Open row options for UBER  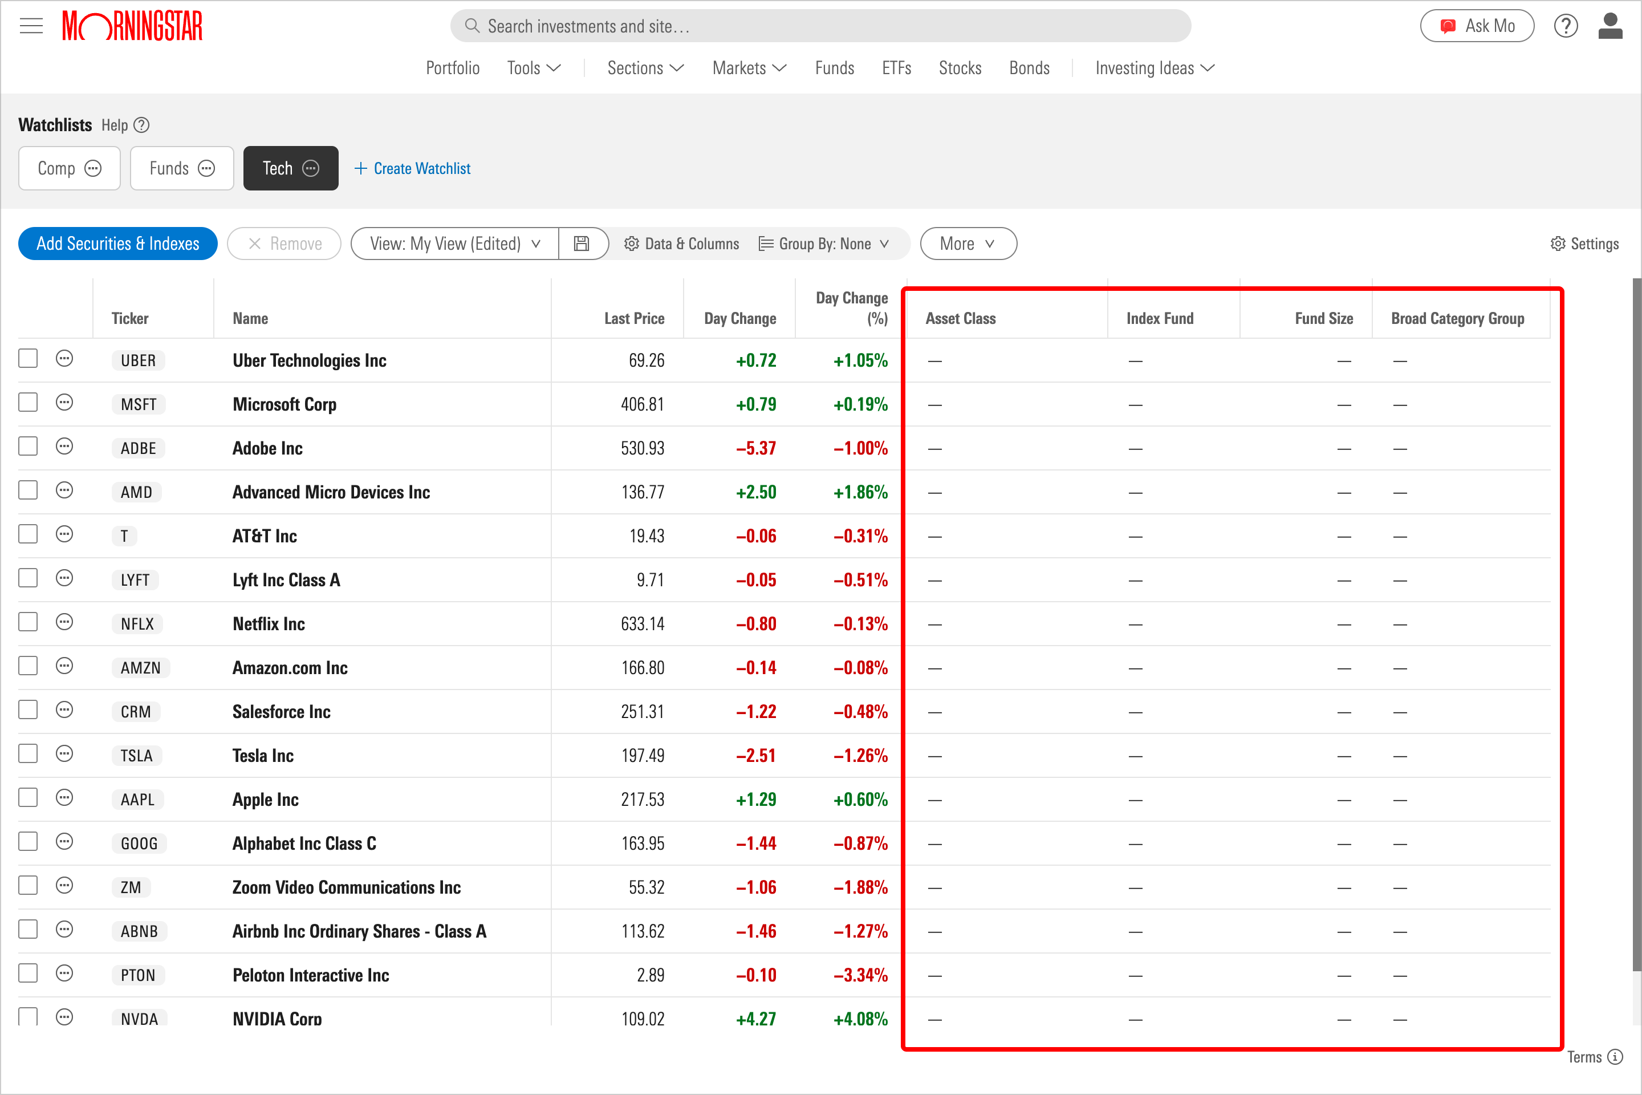point(64,359)
